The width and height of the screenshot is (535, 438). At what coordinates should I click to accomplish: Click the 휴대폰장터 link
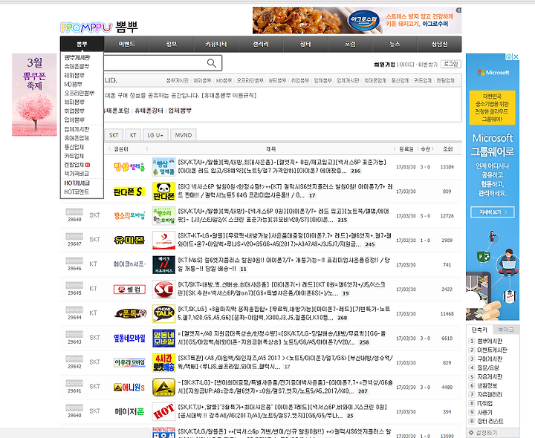coord(149,111)
